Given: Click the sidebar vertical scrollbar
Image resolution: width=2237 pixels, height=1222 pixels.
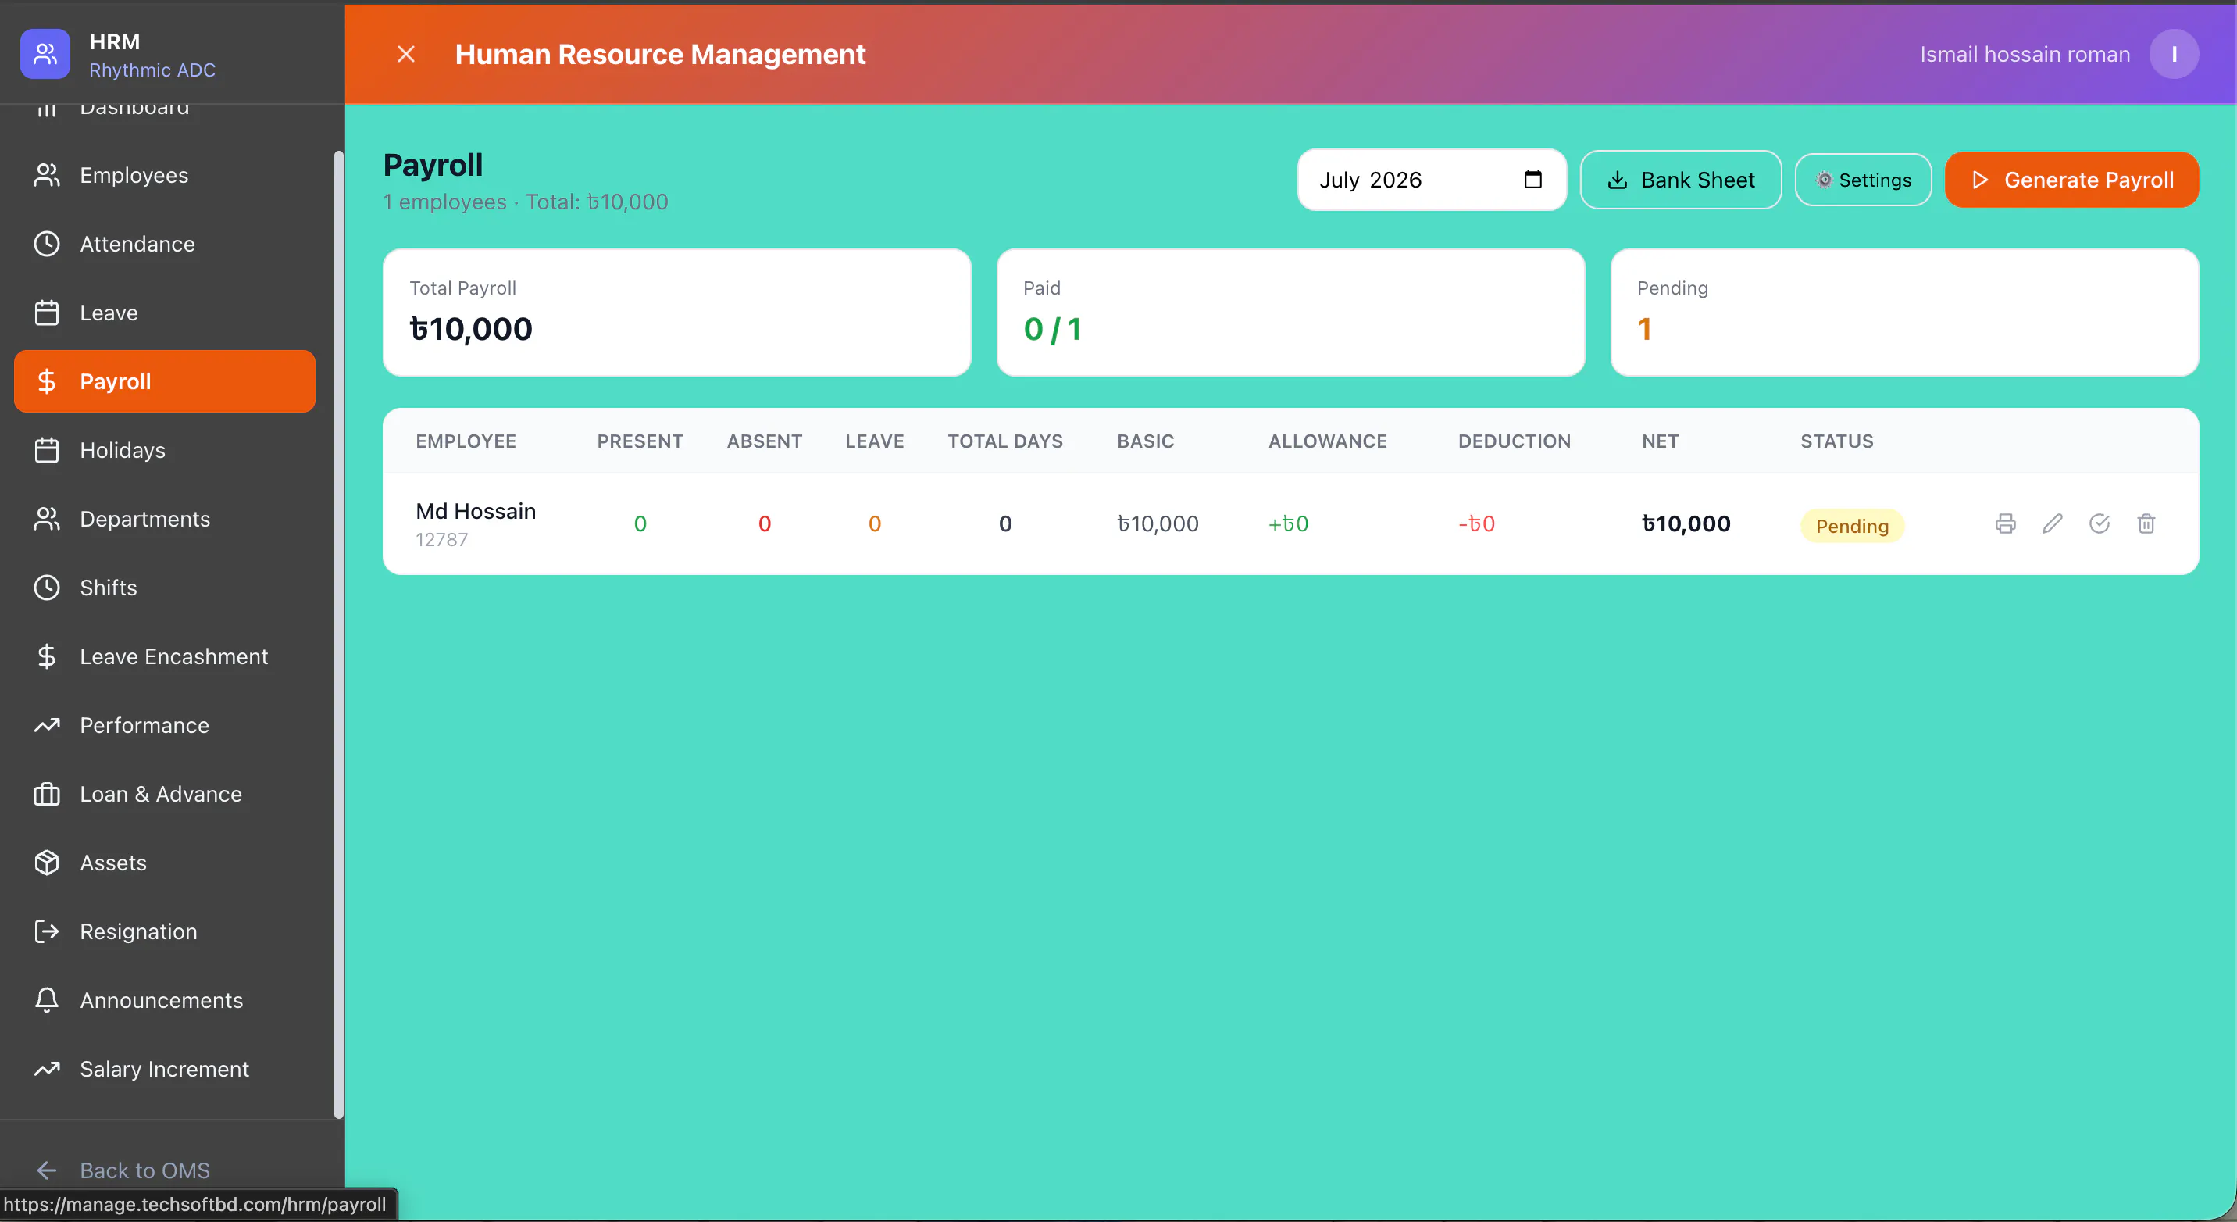Looking at the screenshot, I should click(x=339, y=634).
